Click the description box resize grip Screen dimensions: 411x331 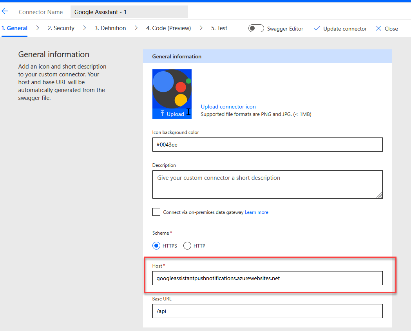tap(379, 195)
